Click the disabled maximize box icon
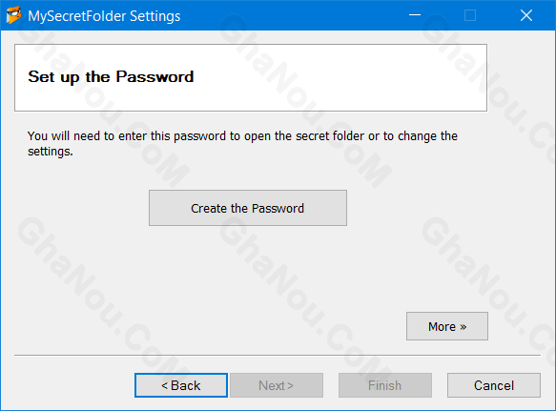The width and height of the screenshot is (556, 411). coord(470,15)
